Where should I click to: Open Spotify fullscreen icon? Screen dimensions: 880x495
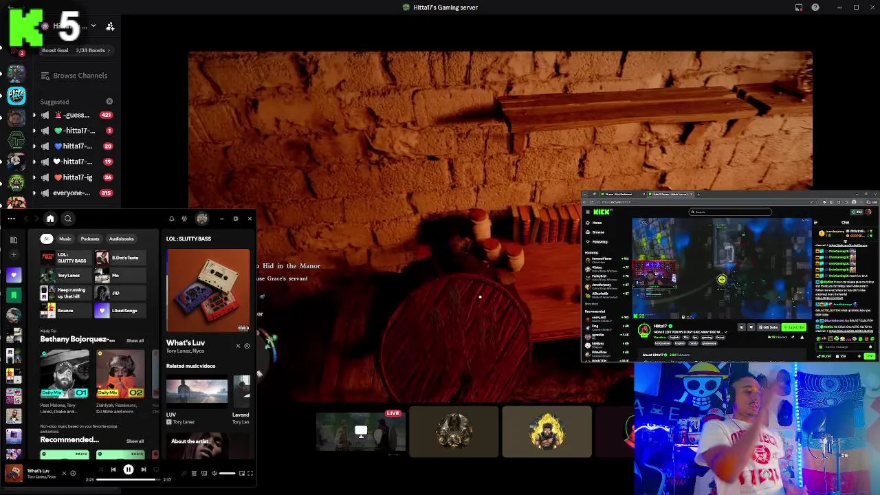pyautogui.click(x=250, y=473)
